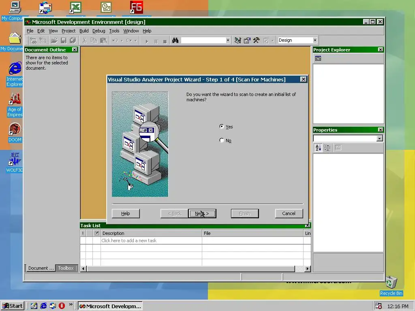Click the binoculars Find icon
The image size is (415, 311).
click(175, 40)
